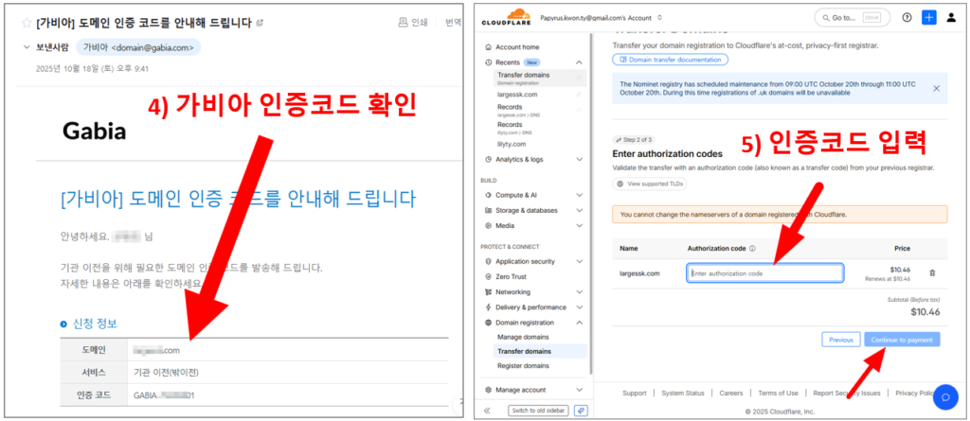Select the largessk.com name cell in table
The image size is (970, 421).
coord(639,273)
